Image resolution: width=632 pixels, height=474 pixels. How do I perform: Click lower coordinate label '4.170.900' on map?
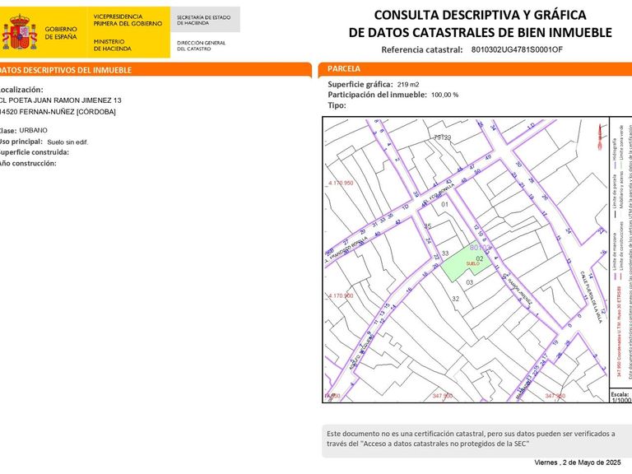coord(341,295)
